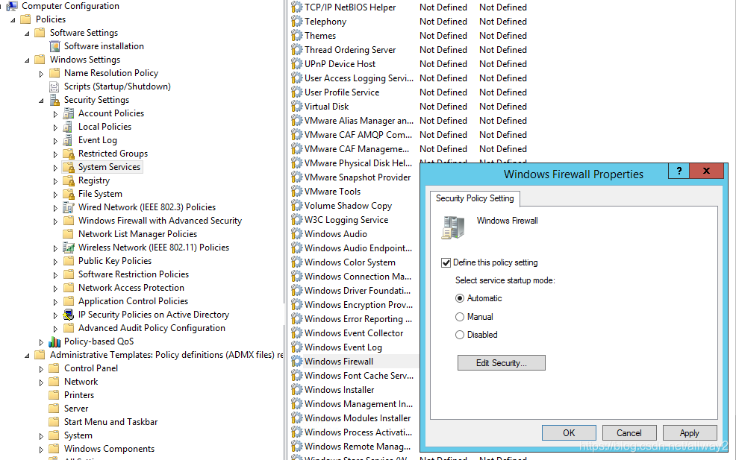Select the TCP/IP NetBIOS Helper service

[350, 7]
